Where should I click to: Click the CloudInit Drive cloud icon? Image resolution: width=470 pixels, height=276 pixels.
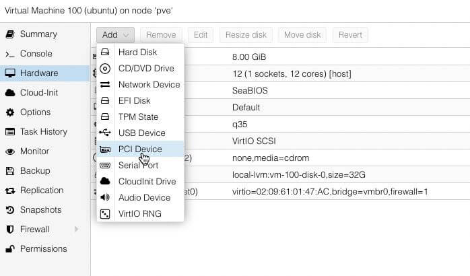click(106, 181)
